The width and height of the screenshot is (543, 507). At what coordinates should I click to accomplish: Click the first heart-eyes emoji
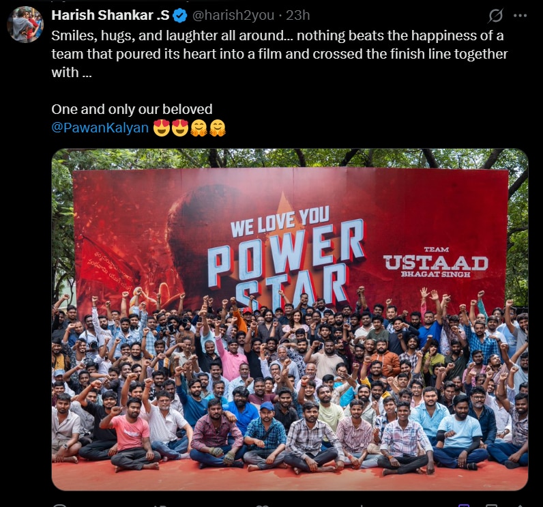162,128
